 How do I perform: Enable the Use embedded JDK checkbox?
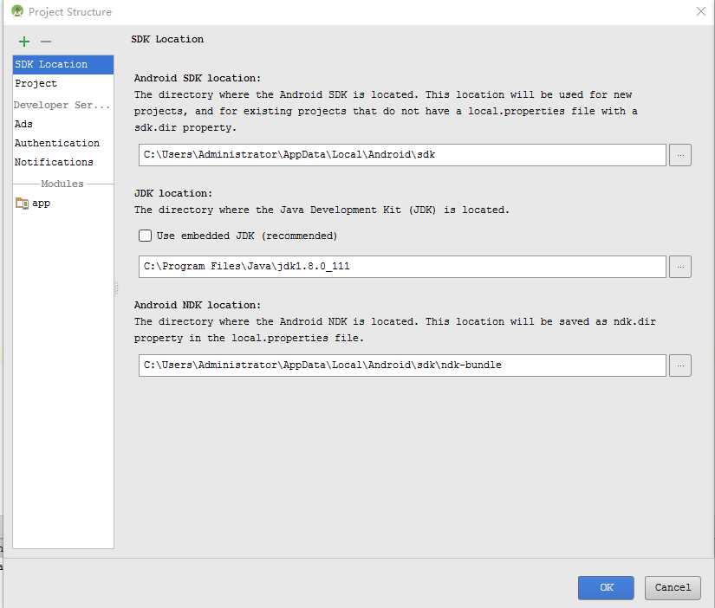point(145,236)
